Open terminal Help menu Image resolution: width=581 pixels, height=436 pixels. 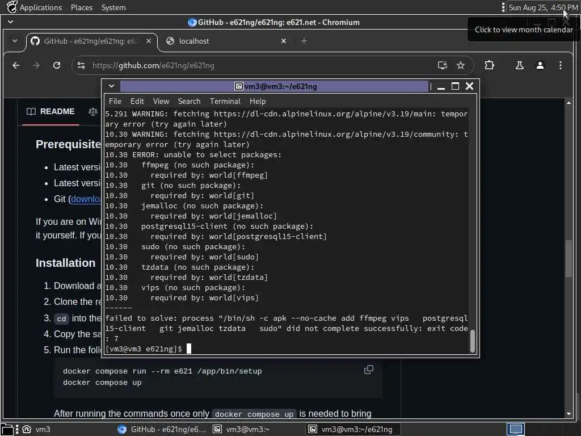(x=258, y=101)
